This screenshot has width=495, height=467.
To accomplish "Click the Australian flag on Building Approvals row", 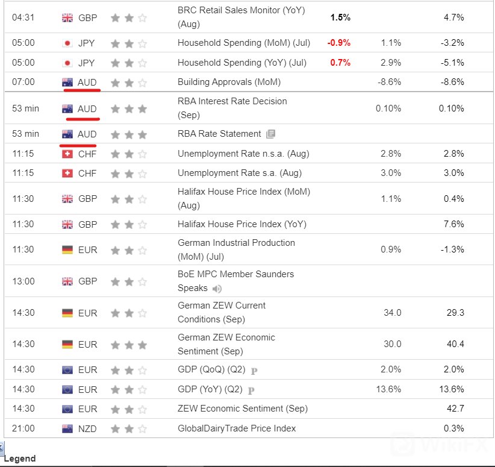I will pyautogui.click(x=67, y=82).
